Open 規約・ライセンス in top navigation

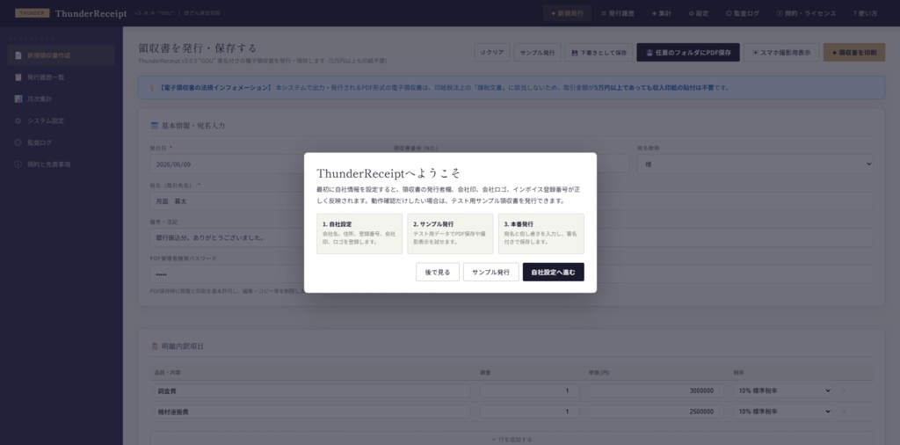806,13
